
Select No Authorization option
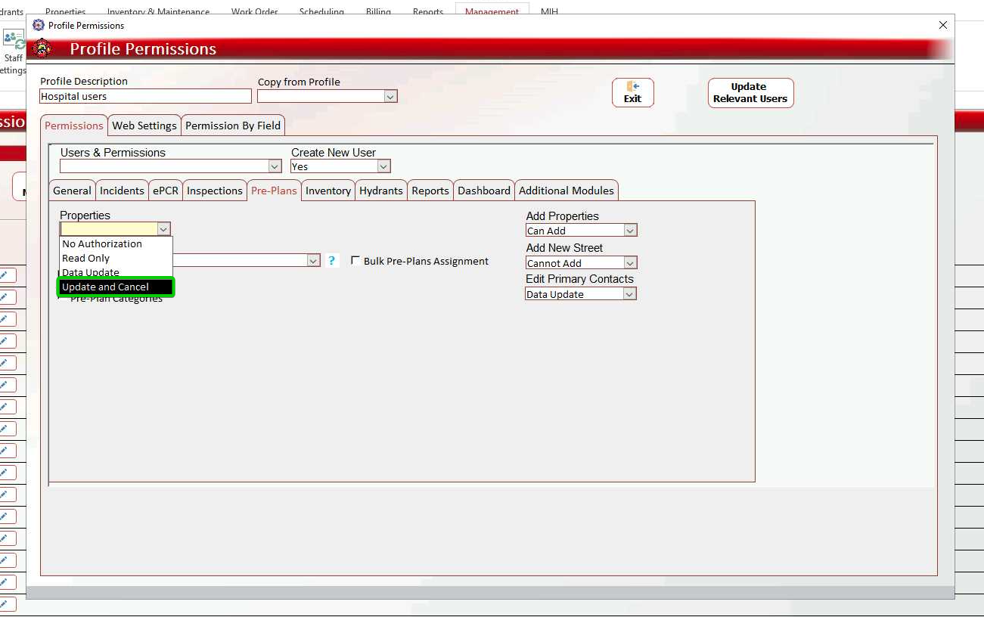pyautogui.click(x=102, y=244)
